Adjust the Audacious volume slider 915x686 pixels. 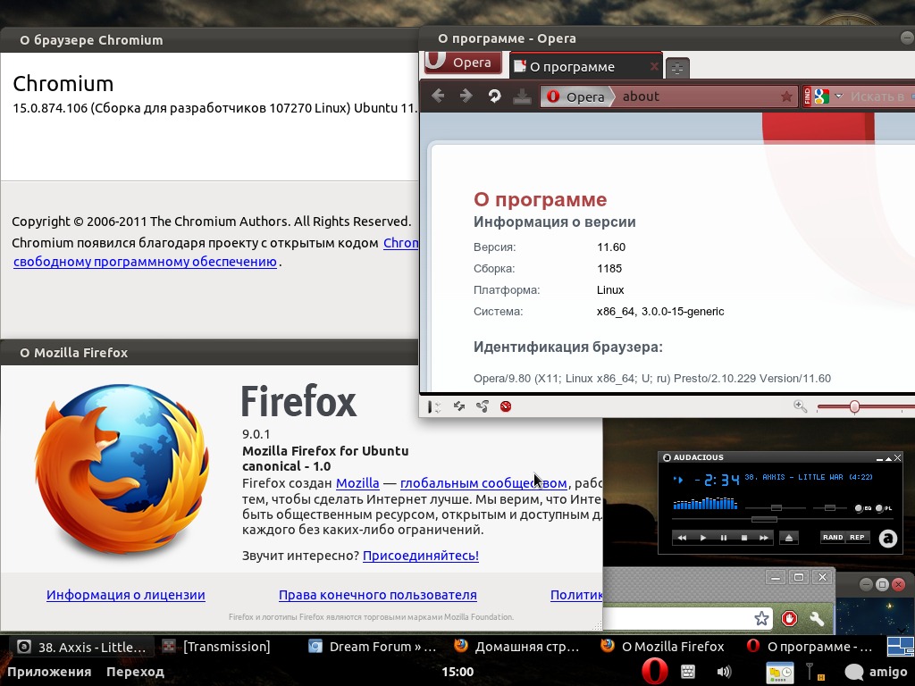tap(775, 508)
